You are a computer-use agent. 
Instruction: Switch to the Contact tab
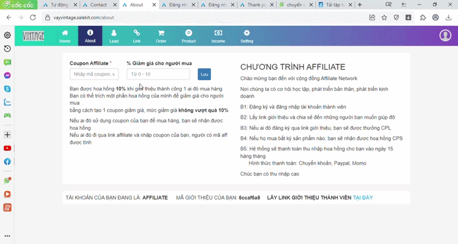[99, 5]
